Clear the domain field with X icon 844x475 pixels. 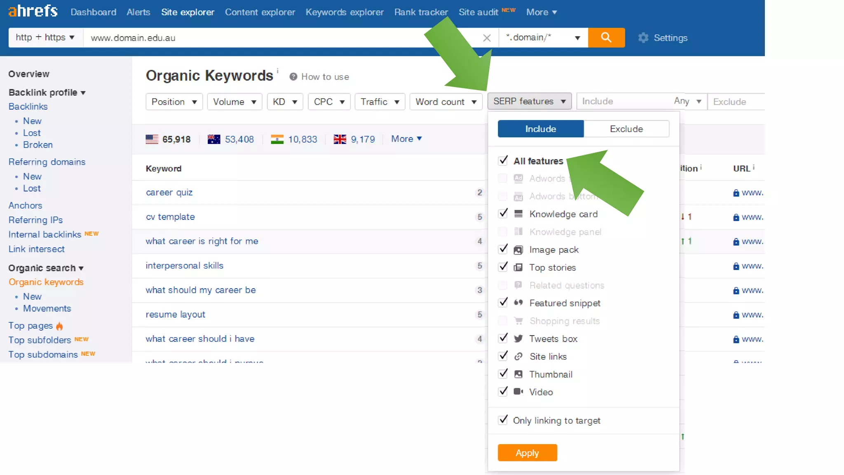point(487,38)
